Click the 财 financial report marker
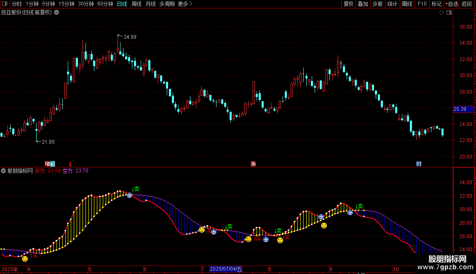 (x=419, y=164)
